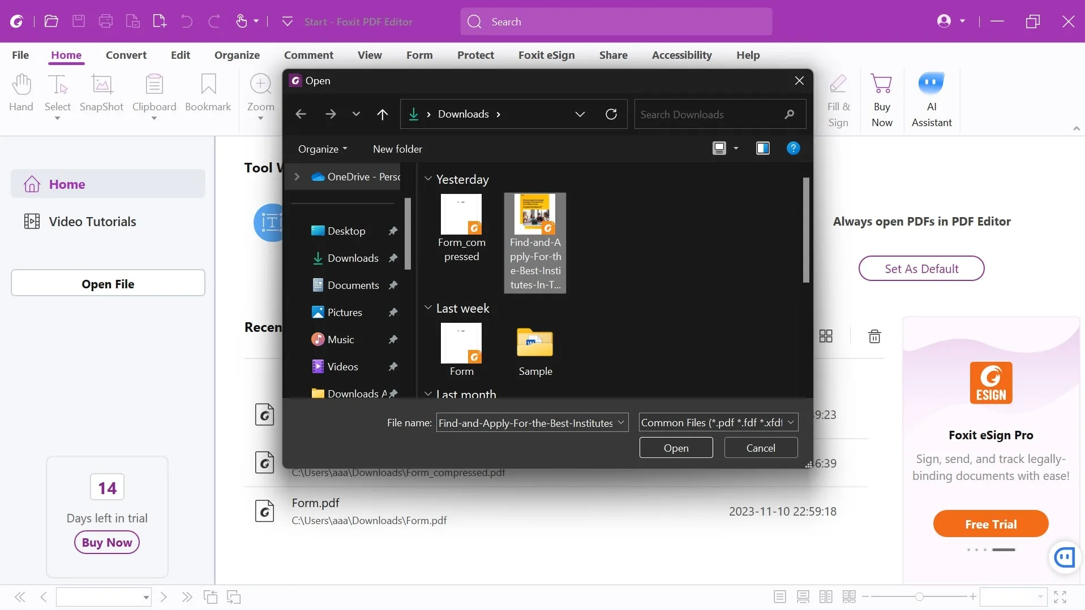The width and height of the screenshot is (1085, 610).
Task: Click the trash delete icon near thumbnails
Action: (874, 336)
